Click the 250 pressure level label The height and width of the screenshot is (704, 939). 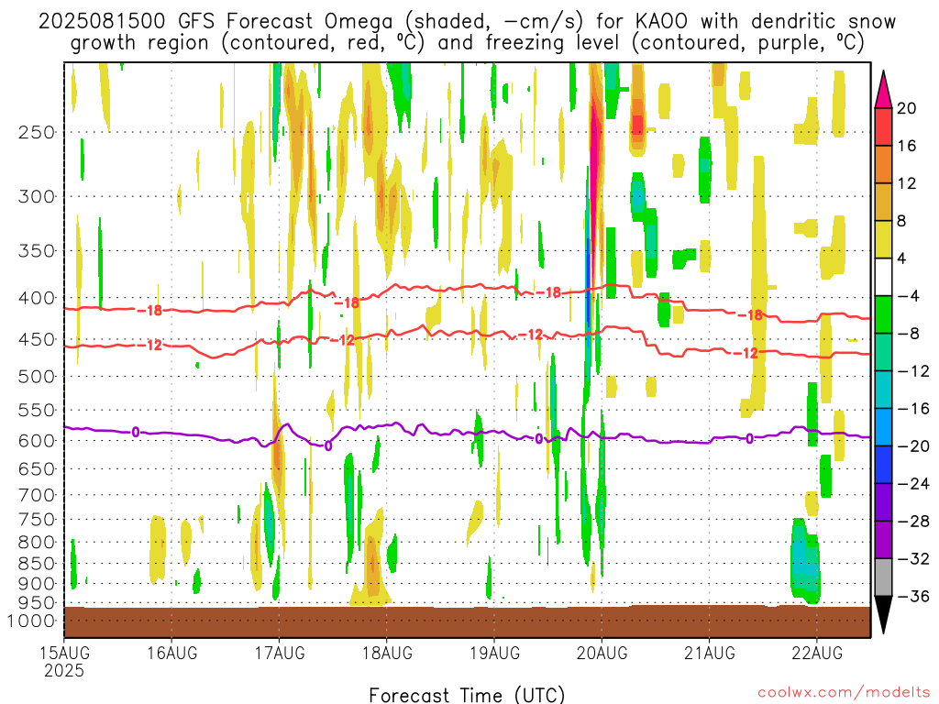[x=37, y=132]
